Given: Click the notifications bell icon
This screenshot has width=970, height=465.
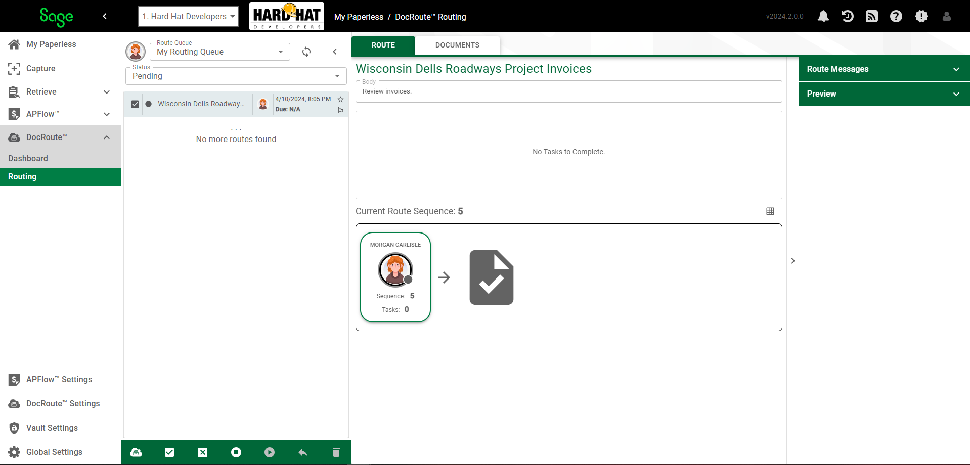Looking at the screenshot, I should point(823,16).
